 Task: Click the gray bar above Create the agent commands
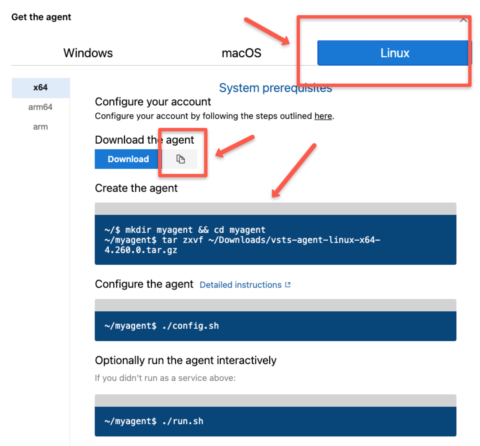coord(276,208)
